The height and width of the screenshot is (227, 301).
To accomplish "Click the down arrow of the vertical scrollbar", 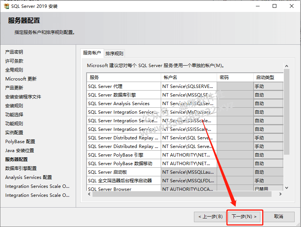I will 286,188.
